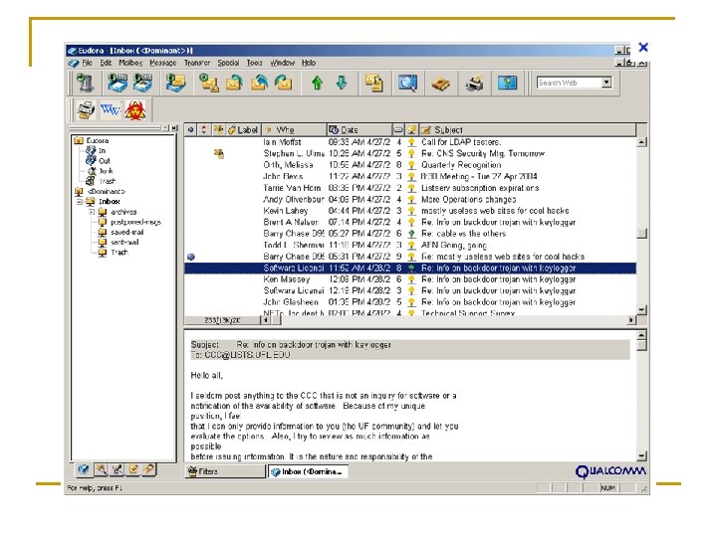Click the Find magnifier window toolbar icon
This screenshot has width=717, height=537.
407,83
